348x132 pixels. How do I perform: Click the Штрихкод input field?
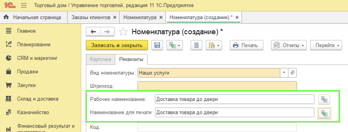(x=217, y=86)
